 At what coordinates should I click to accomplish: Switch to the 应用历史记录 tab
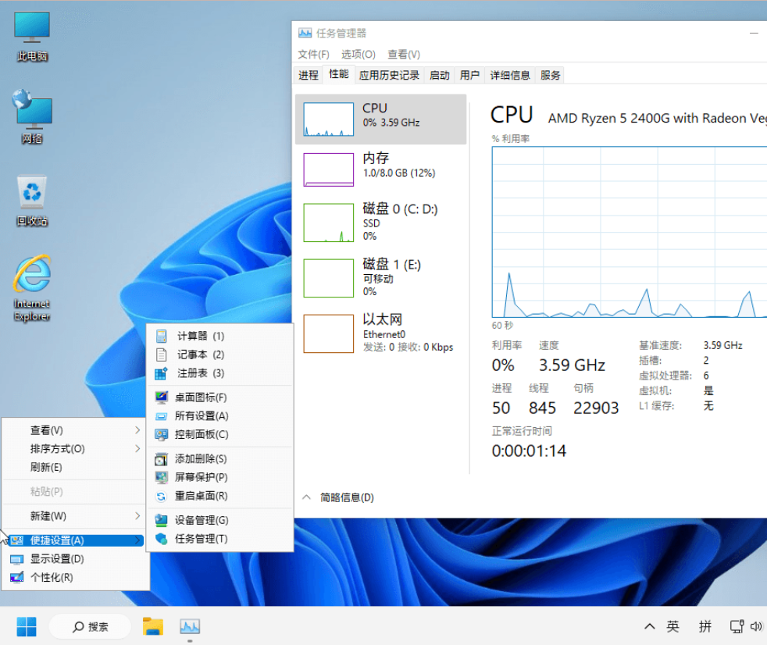click(x=390, y=75)
